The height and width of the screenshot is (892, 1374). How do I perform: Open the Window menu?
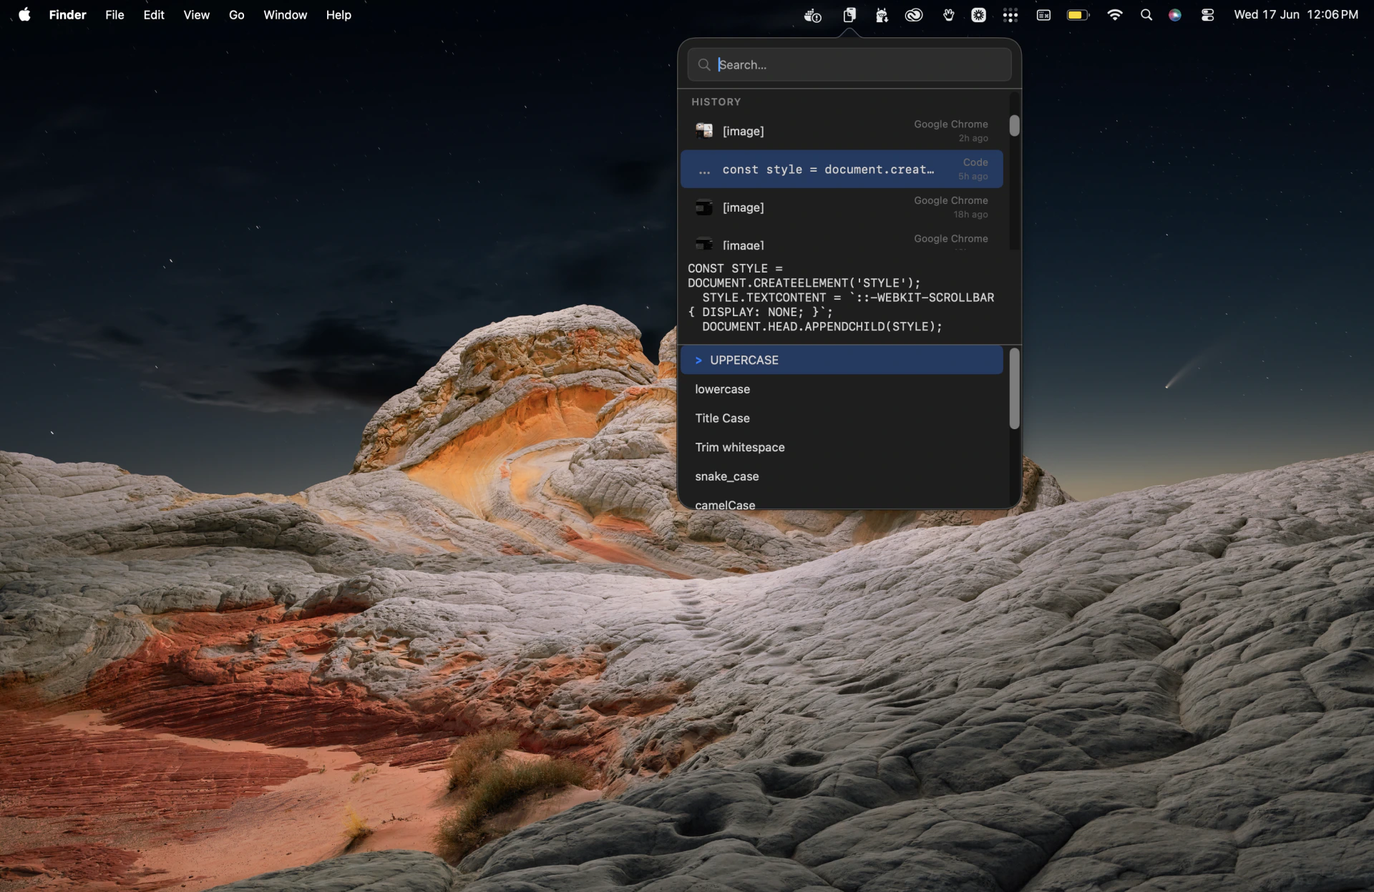pyautogui.click(x=285, y=14)
